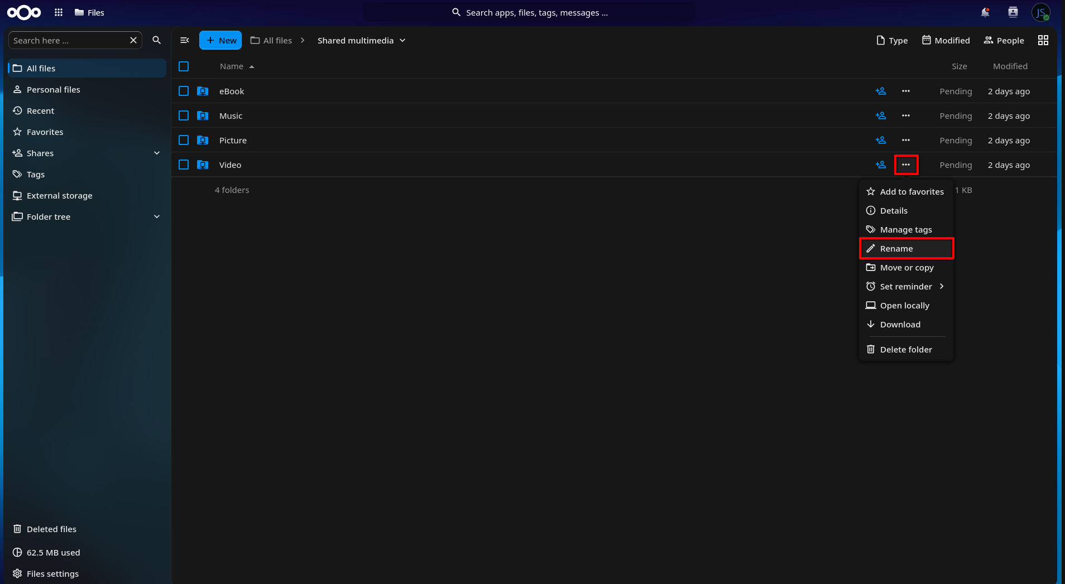
Task: Open the Nextcloud logo home
Action: point(23,12)
